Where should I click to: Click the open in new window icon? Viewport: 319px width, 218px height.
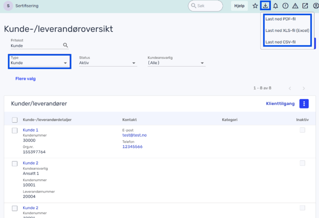pos(305,6)
